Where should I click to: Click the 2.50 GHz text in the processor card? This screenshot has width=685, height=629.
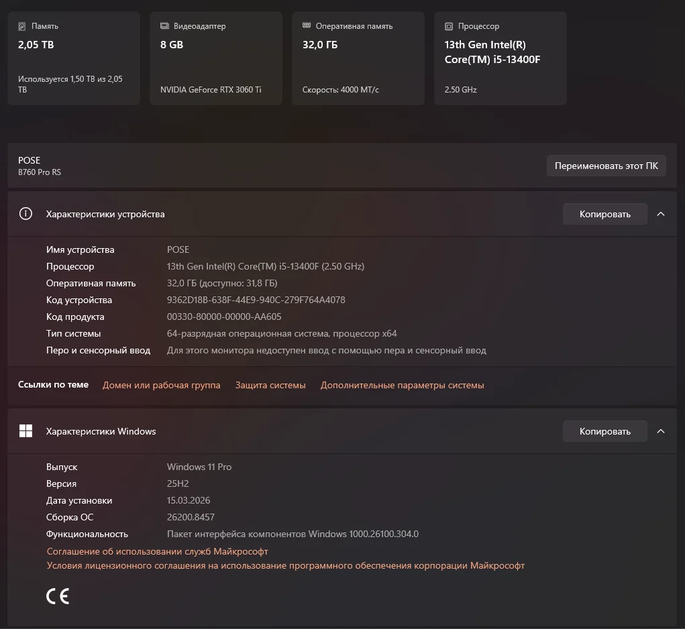pos(460,89)
